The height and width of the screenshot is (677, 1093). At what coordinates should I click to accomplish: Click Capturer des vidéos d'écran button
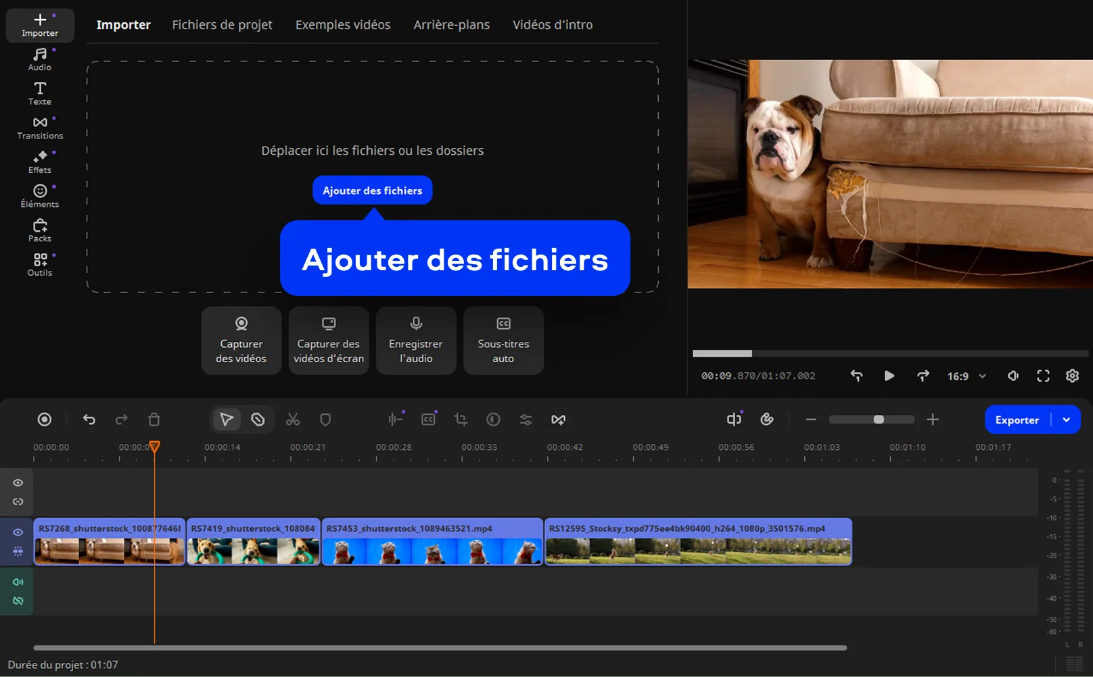click(329, 341)
